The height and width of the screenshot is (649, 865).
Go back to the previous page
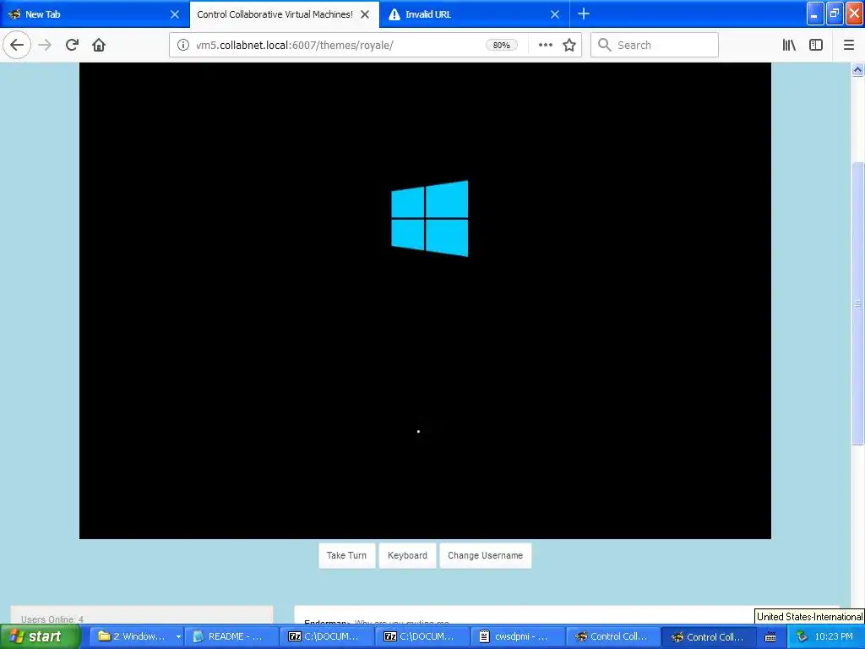pos(17,45)
